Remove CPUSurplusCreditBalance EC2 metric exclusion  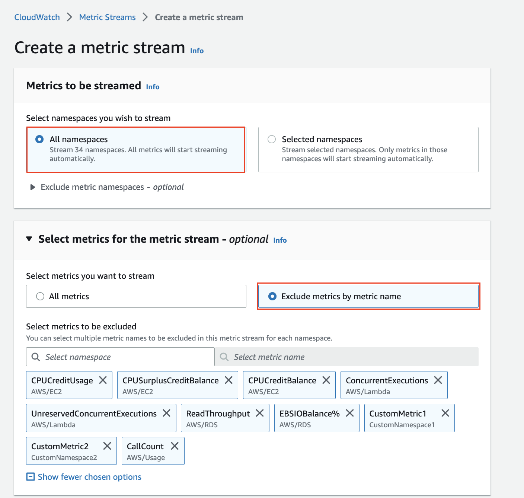(x=229, y=380)
